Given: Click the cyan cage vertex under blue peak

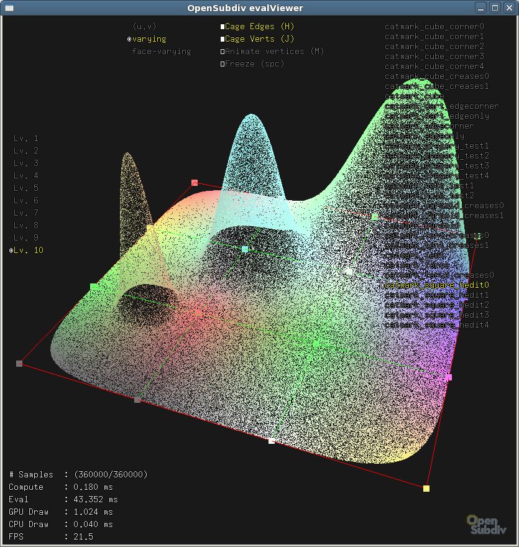Looking at the screenshot, I should tap(245, 249).
